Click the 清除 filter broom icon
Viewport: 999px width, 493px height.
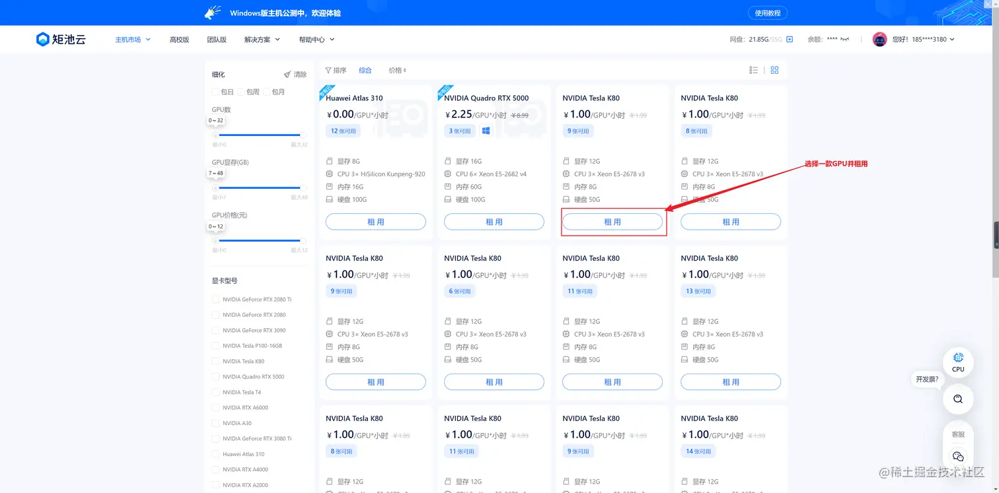pyautogui.click(x=287, y=75)
